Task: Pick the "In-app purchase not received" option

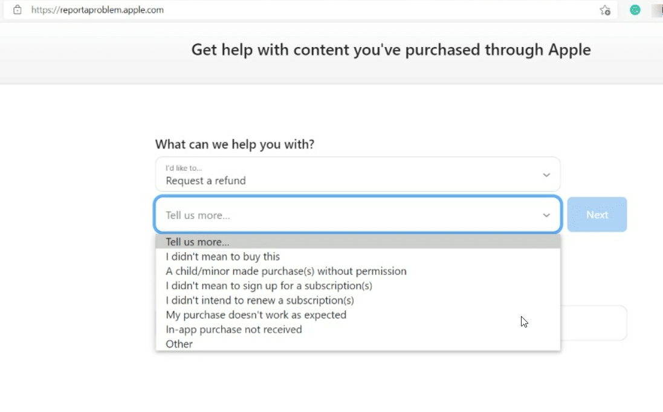Action: [234, 329]
